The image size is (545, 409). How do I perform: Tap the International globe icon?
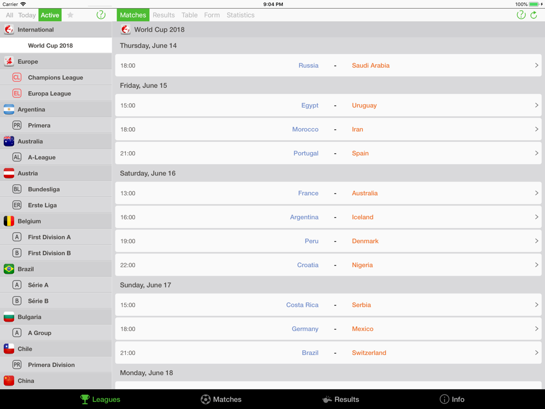pyautogui.click(x=9, y=29)
